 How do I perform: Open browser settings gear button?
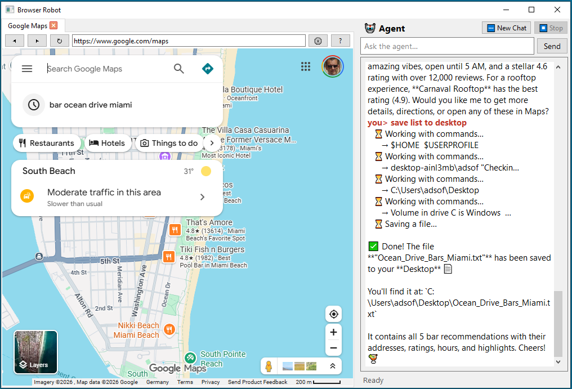(x=318, y=41)
